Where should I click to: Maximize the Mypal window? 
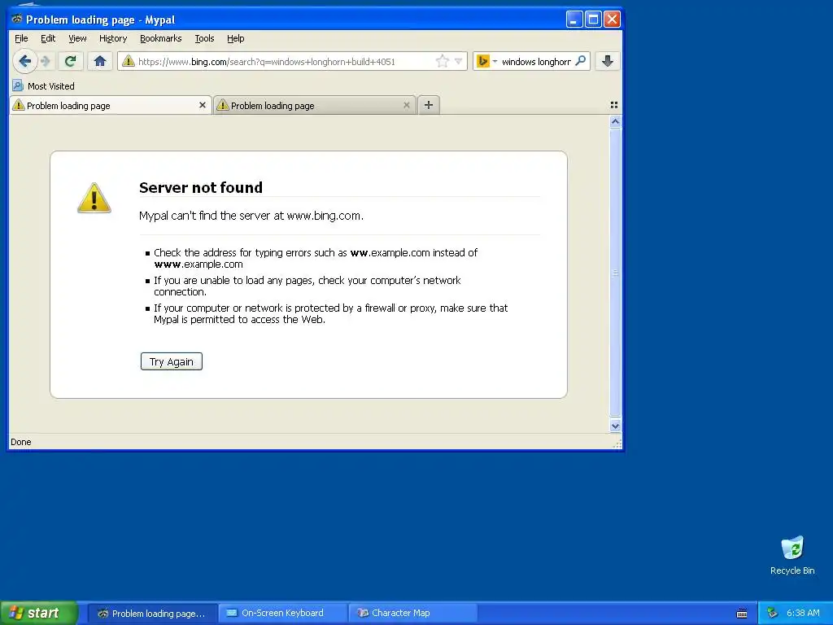(x=593, y=20)
